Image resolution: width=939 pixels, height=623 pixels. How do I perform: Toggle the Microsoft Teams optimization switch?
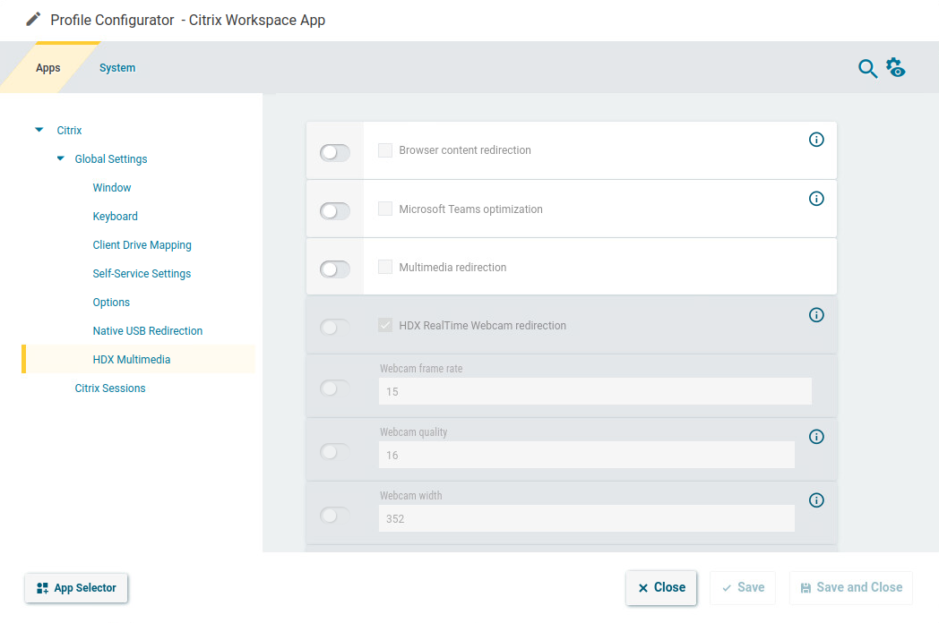pyautogui.click(x=334, y=211)
